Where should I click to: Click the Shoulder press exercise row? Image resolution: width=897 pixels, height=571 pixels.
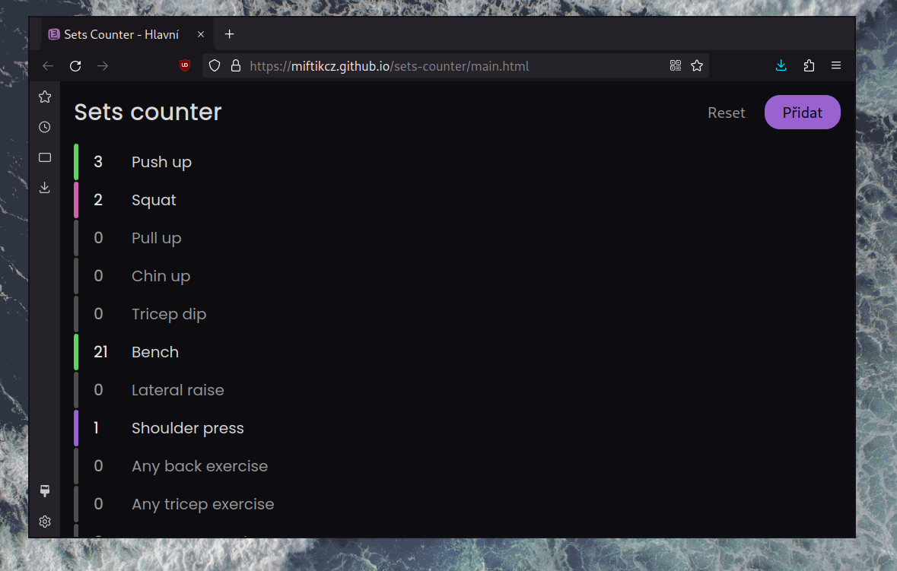point(187,428)
